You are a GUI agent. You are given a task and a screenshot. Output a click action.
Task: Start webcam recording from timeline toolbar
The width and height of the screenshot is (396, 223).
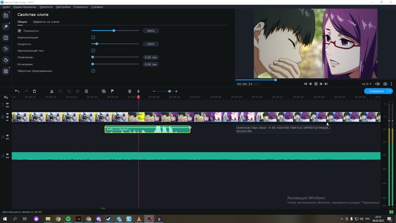130,91
